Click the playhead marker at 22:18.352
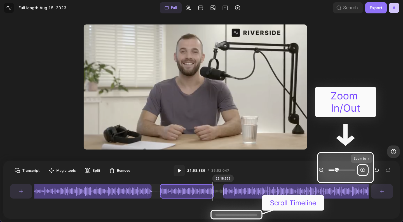This screenshot has width=403, height=222. pyautogui.click(x=223, y=178)
